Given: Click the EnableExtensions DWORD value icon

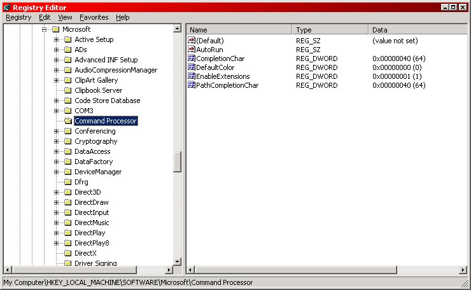Looking at the screenshot, I should click(192, 76).
